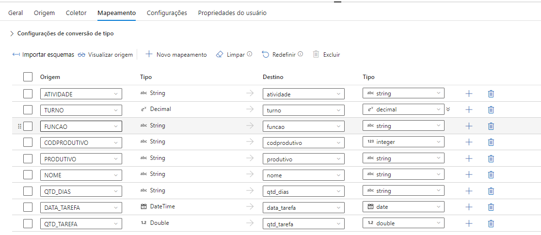Check the CODPRODUTIVO row checkbox

[x=28, y=142]
